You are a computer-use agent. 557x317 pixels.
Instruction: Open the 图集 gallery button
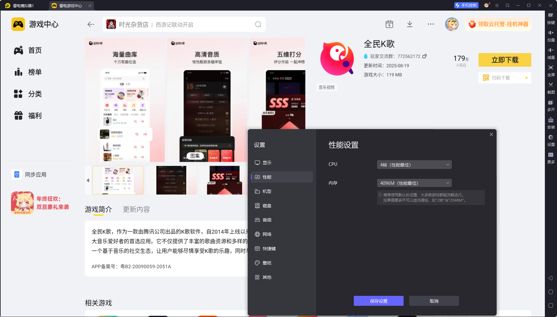click(195, 156)
